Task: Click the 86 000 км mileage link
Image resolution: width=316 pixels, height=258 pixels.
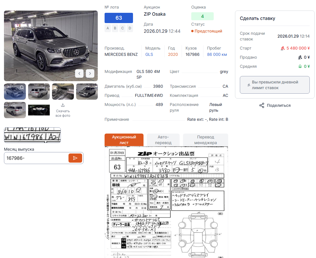Action: (217, 54)
